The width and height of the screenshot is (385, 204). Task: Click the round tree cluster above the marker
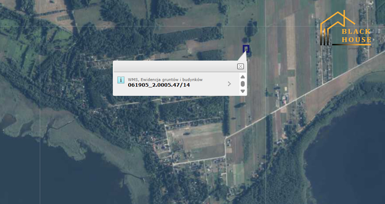(x=251, y=28)
